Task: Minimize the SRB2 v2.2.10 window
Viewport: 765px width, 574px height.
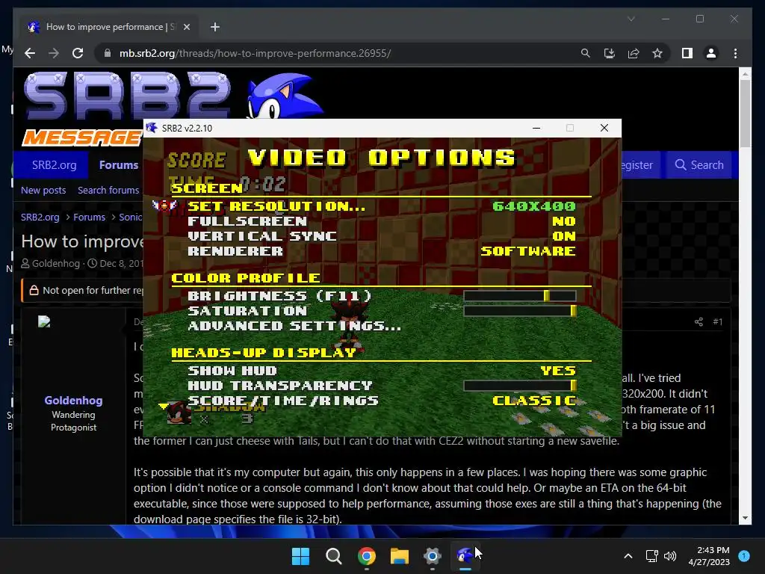Action: [x=536, y=128]
